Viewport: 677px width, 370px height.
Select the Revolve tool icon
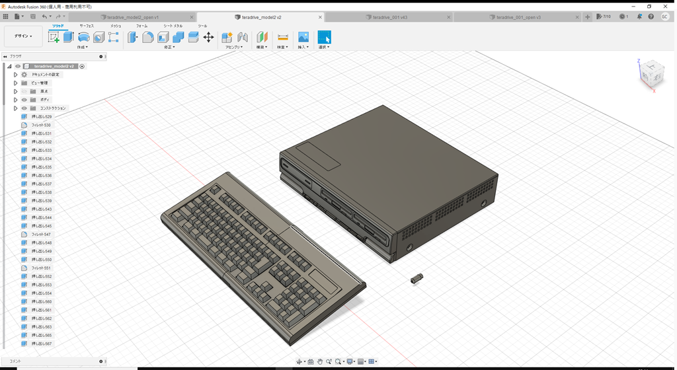click(x=84, y=38)
